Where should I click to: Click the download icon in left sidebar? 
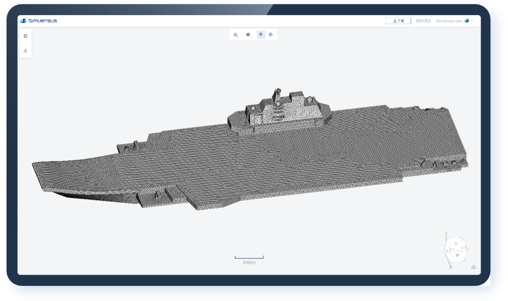pyautogui.click(x=25, y=50)
